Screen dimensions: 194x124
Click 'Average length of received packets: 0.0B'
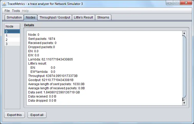click(x=56, y=88)
